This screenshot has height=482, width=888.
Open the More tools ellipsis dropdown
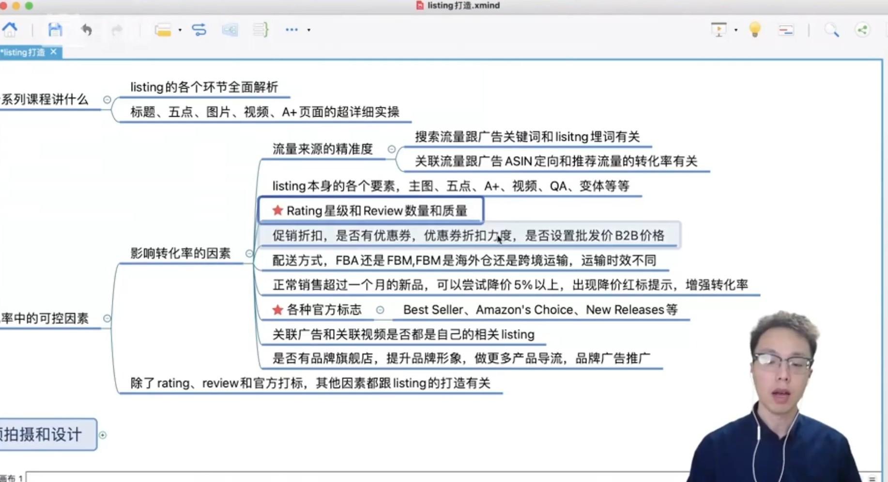291,30
